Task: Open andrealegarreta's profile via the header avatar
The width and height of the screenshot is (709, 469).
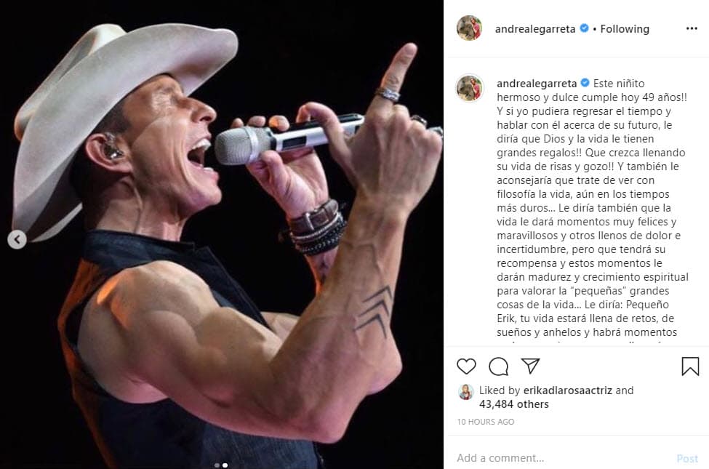Action: click(x=470, y=29)
